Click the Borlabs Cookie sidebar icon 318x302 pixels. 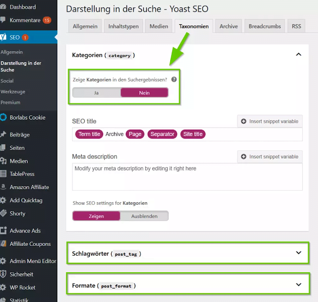coord(3,118)
